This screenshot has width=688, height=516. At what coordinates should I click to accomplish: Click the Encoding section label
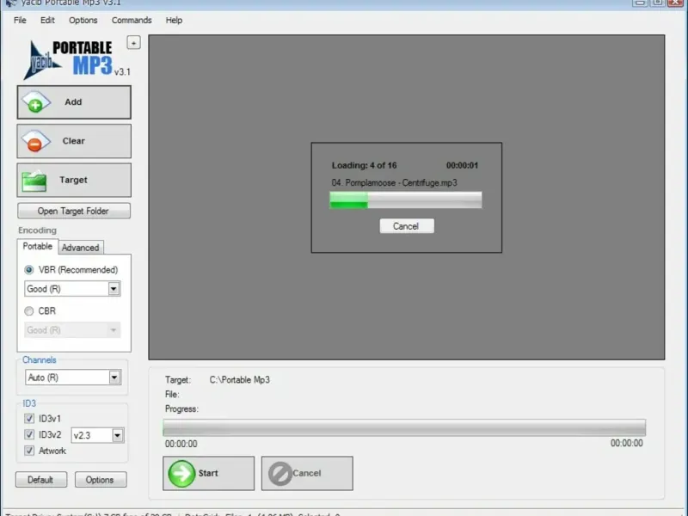click(37, 230)
